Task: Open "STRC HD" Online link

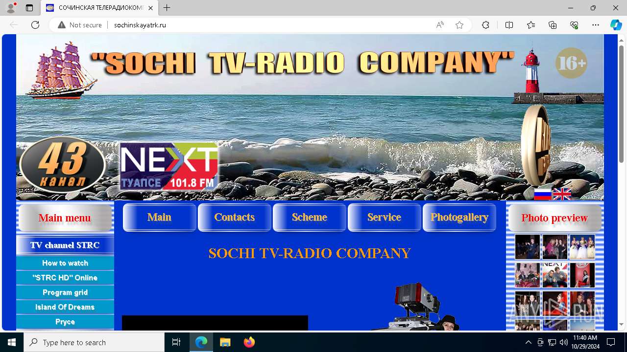Action: click(x=65, y=278)
